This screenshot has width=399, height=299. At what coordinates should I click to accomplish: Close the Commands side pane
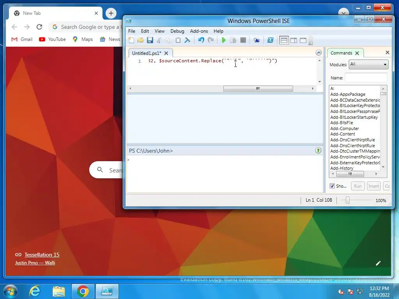tap(387, 53)
